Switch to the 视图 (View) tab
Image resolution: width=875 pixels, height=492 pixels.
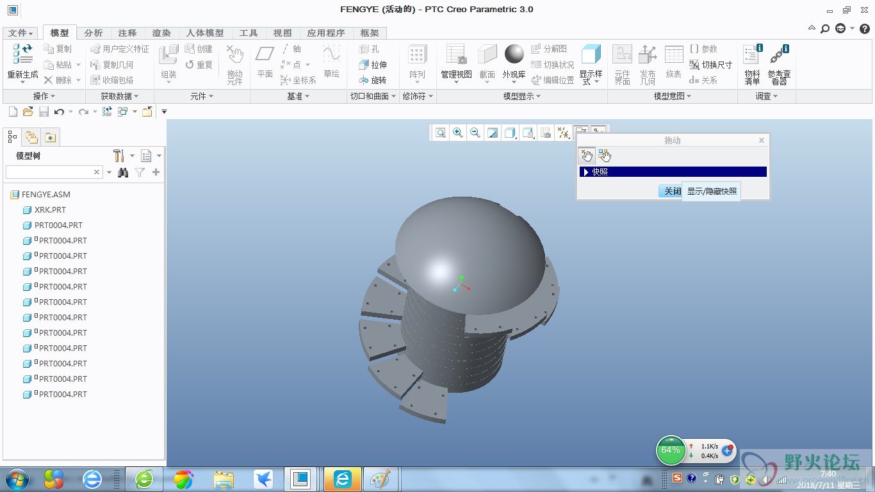pyautogui.click(x=282, y=33)
